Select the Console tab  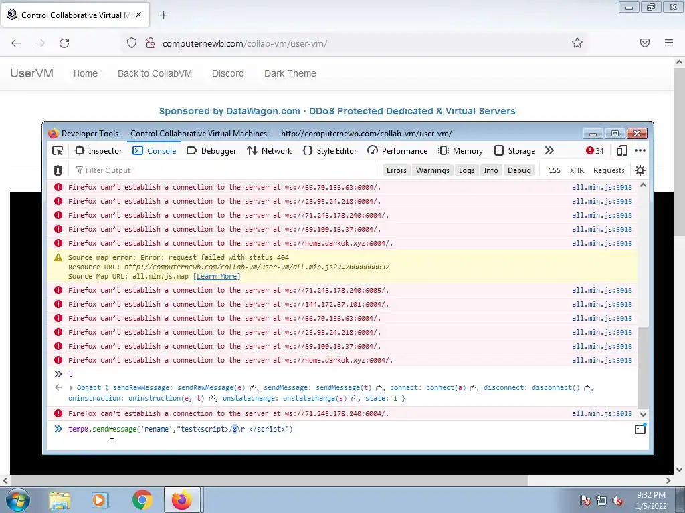[155, 150]
